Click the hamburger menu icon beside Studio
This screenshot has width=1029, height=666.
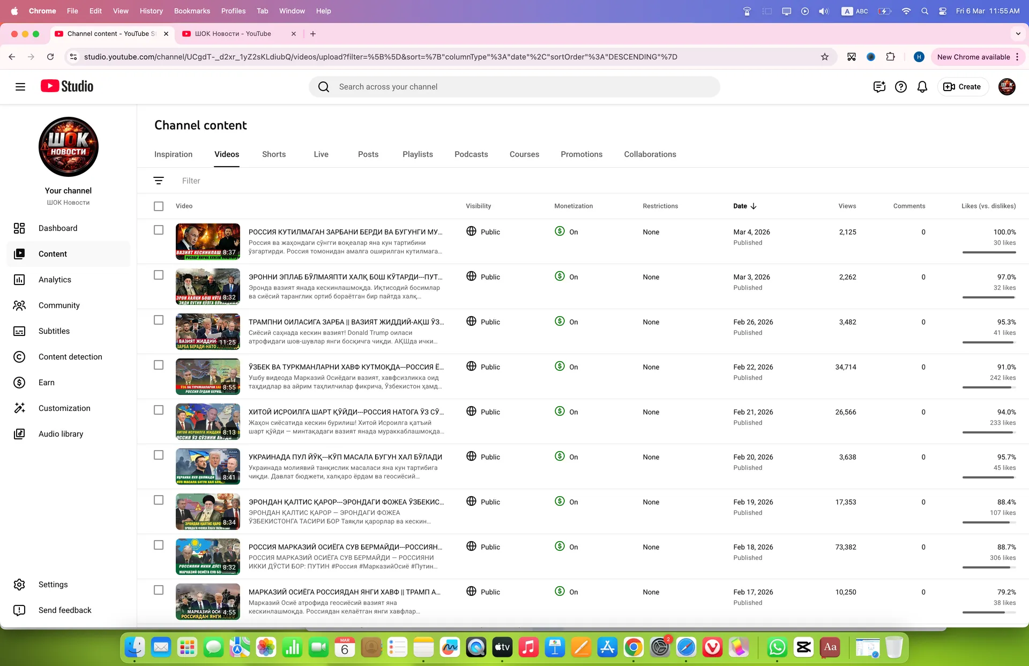(20, 87)
